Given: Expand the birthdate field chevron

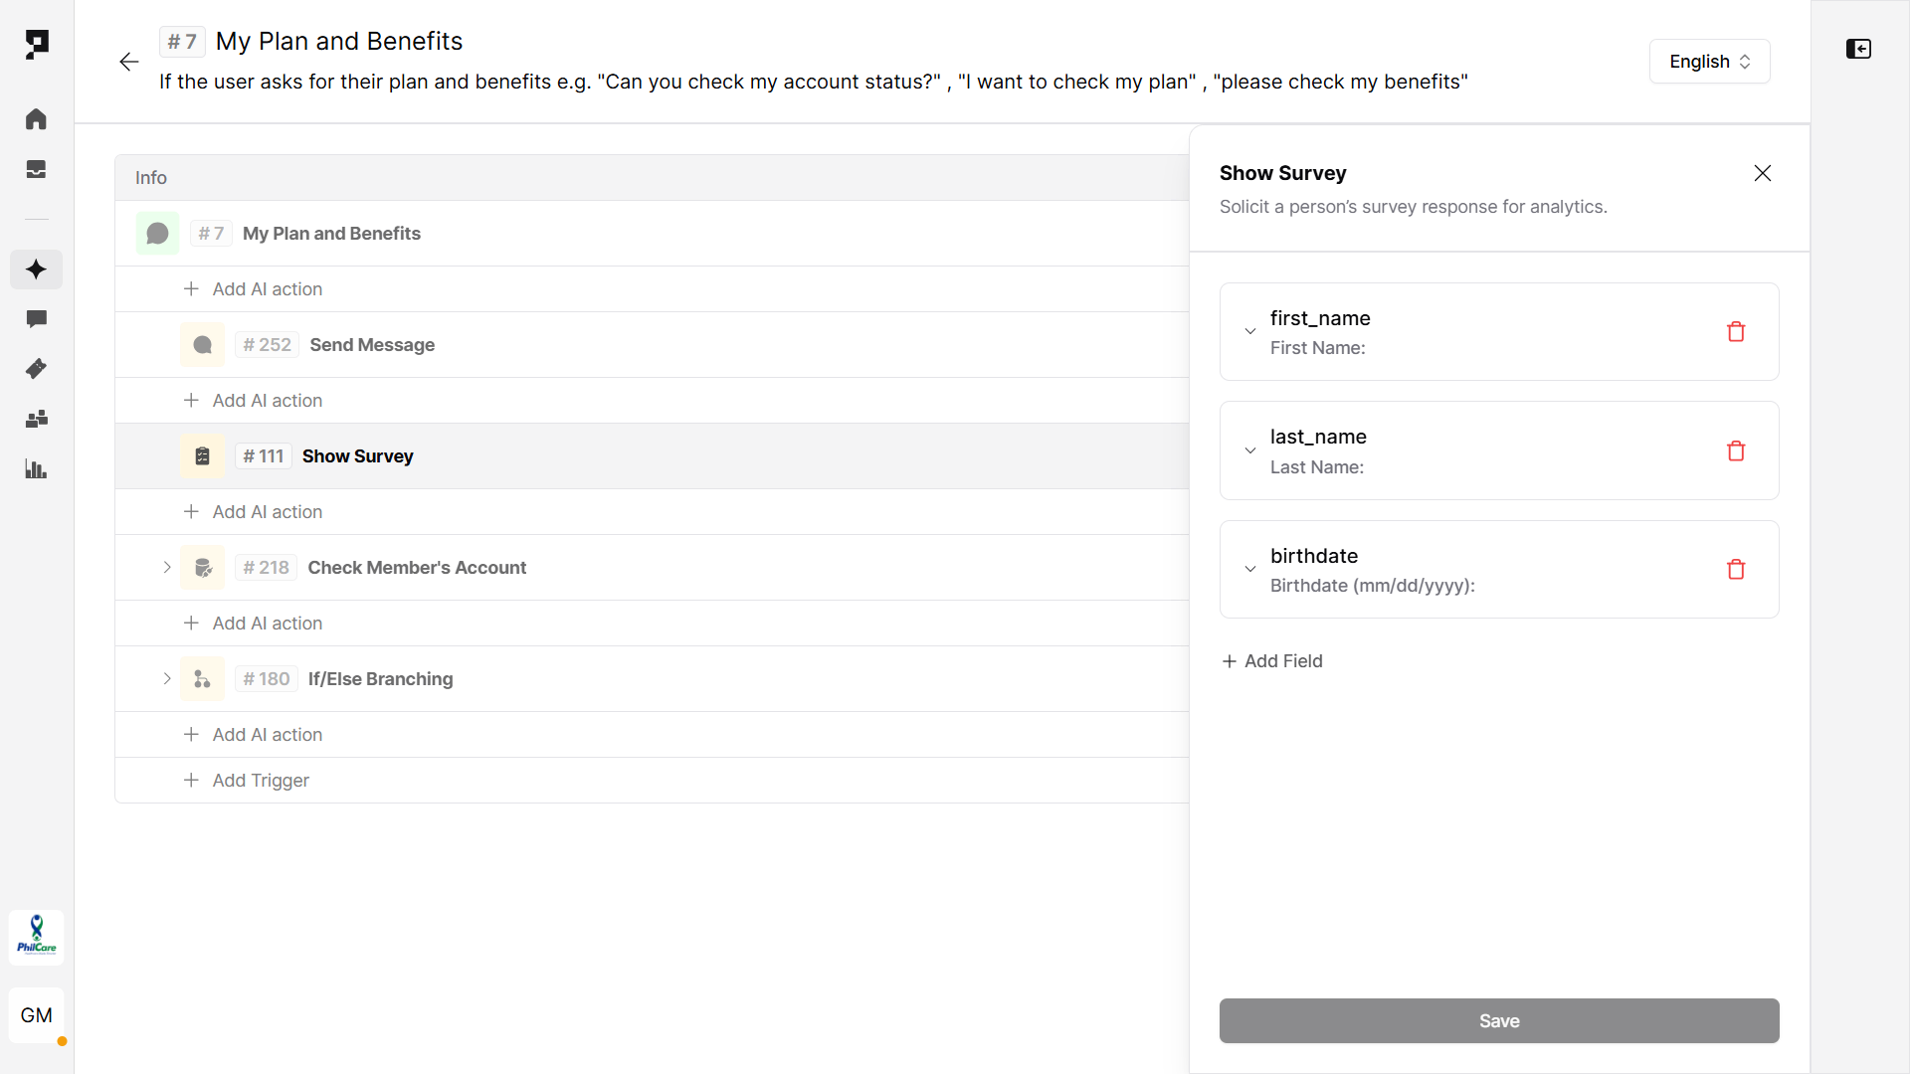Looking at the screenshot, I should click(x=1250, y=570).
